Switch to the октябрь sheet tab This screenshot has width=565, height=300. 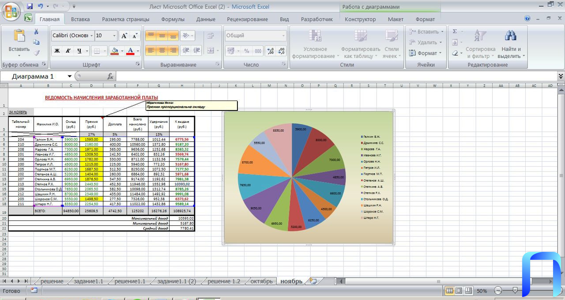(261, 281)
